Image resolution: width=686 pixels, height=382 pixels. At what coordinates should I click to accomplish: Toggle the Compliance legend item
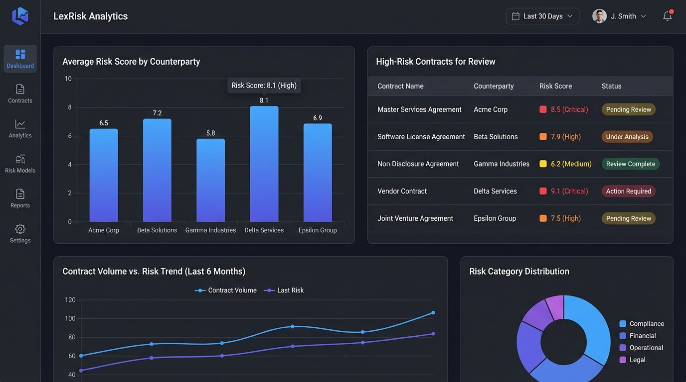(642, 324)
